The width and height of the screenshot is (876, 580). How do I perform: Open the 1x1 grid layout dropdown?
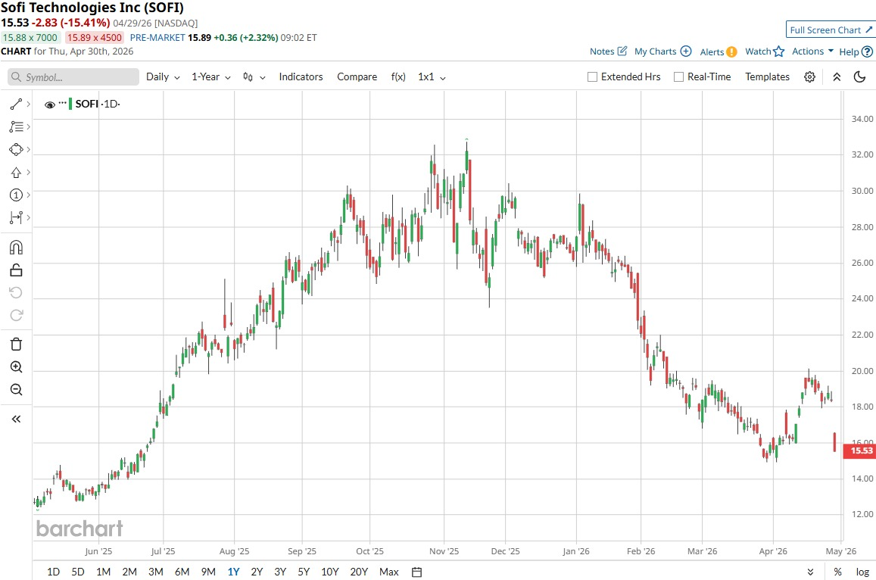[x=432, y=77]
